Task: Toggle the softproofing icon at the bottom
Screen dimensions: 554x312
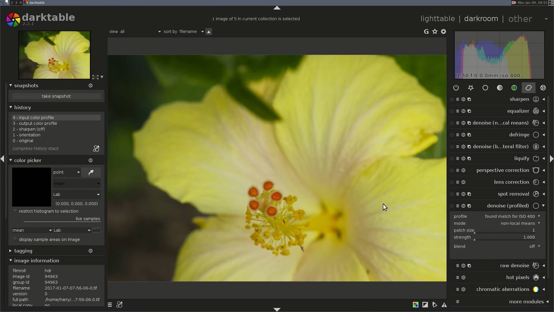Action: pos(435,304)
